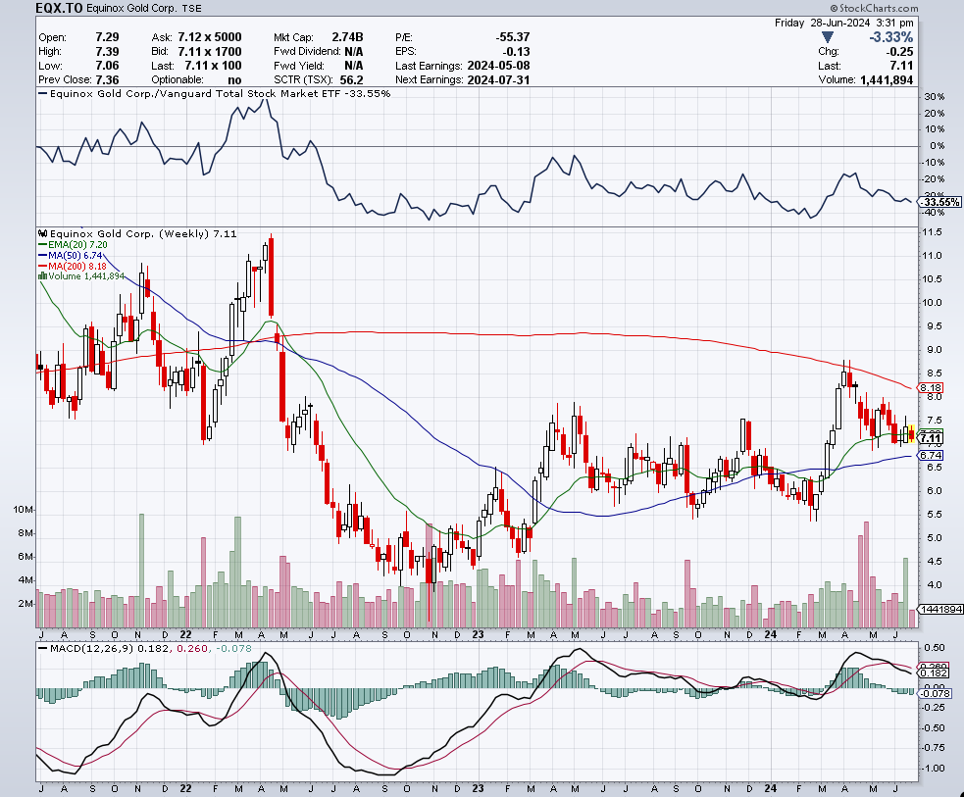Click the 23 year label on the price chart axis

tap(478, 634)
